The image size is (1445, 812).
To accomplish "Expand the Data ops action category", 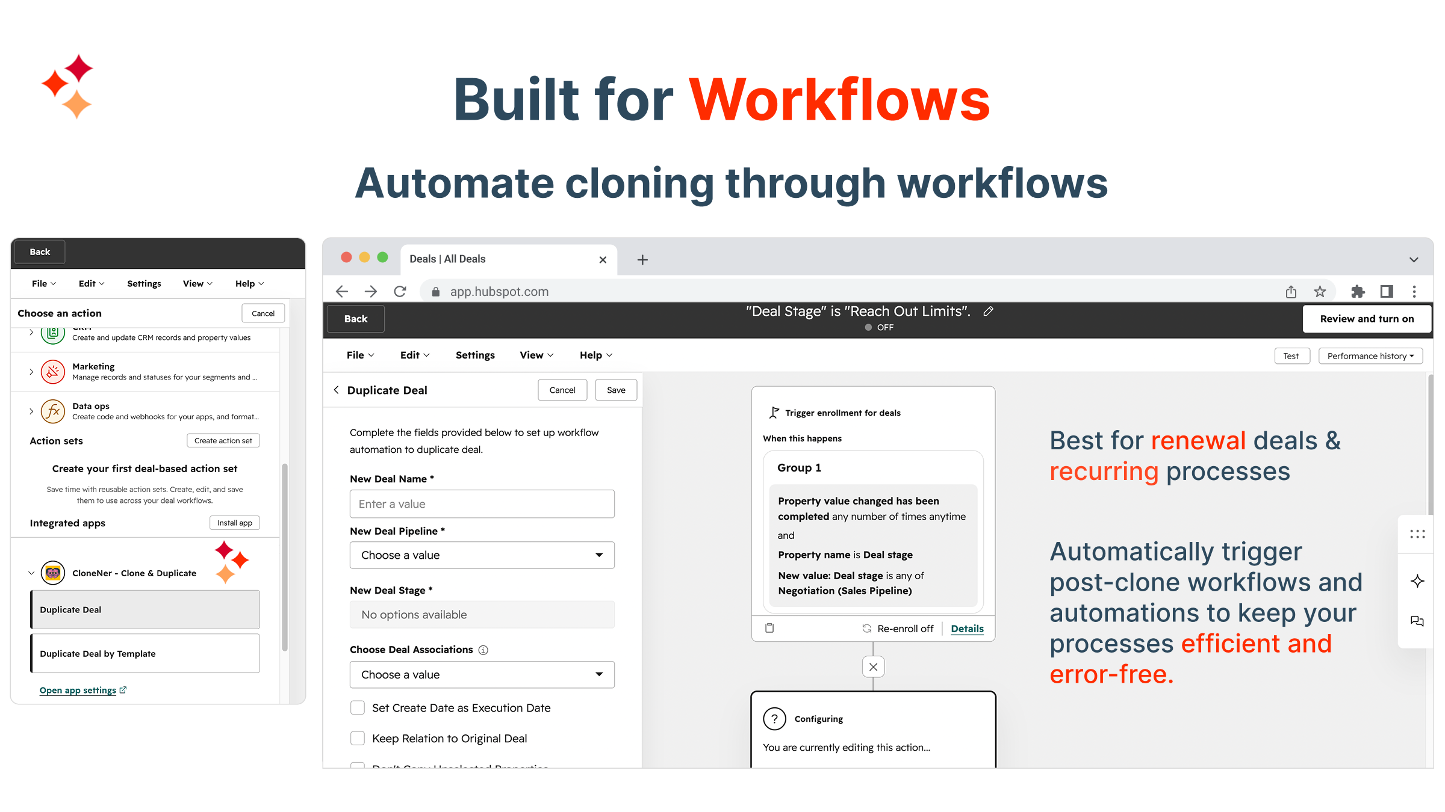I will click(x=31, y=411).
